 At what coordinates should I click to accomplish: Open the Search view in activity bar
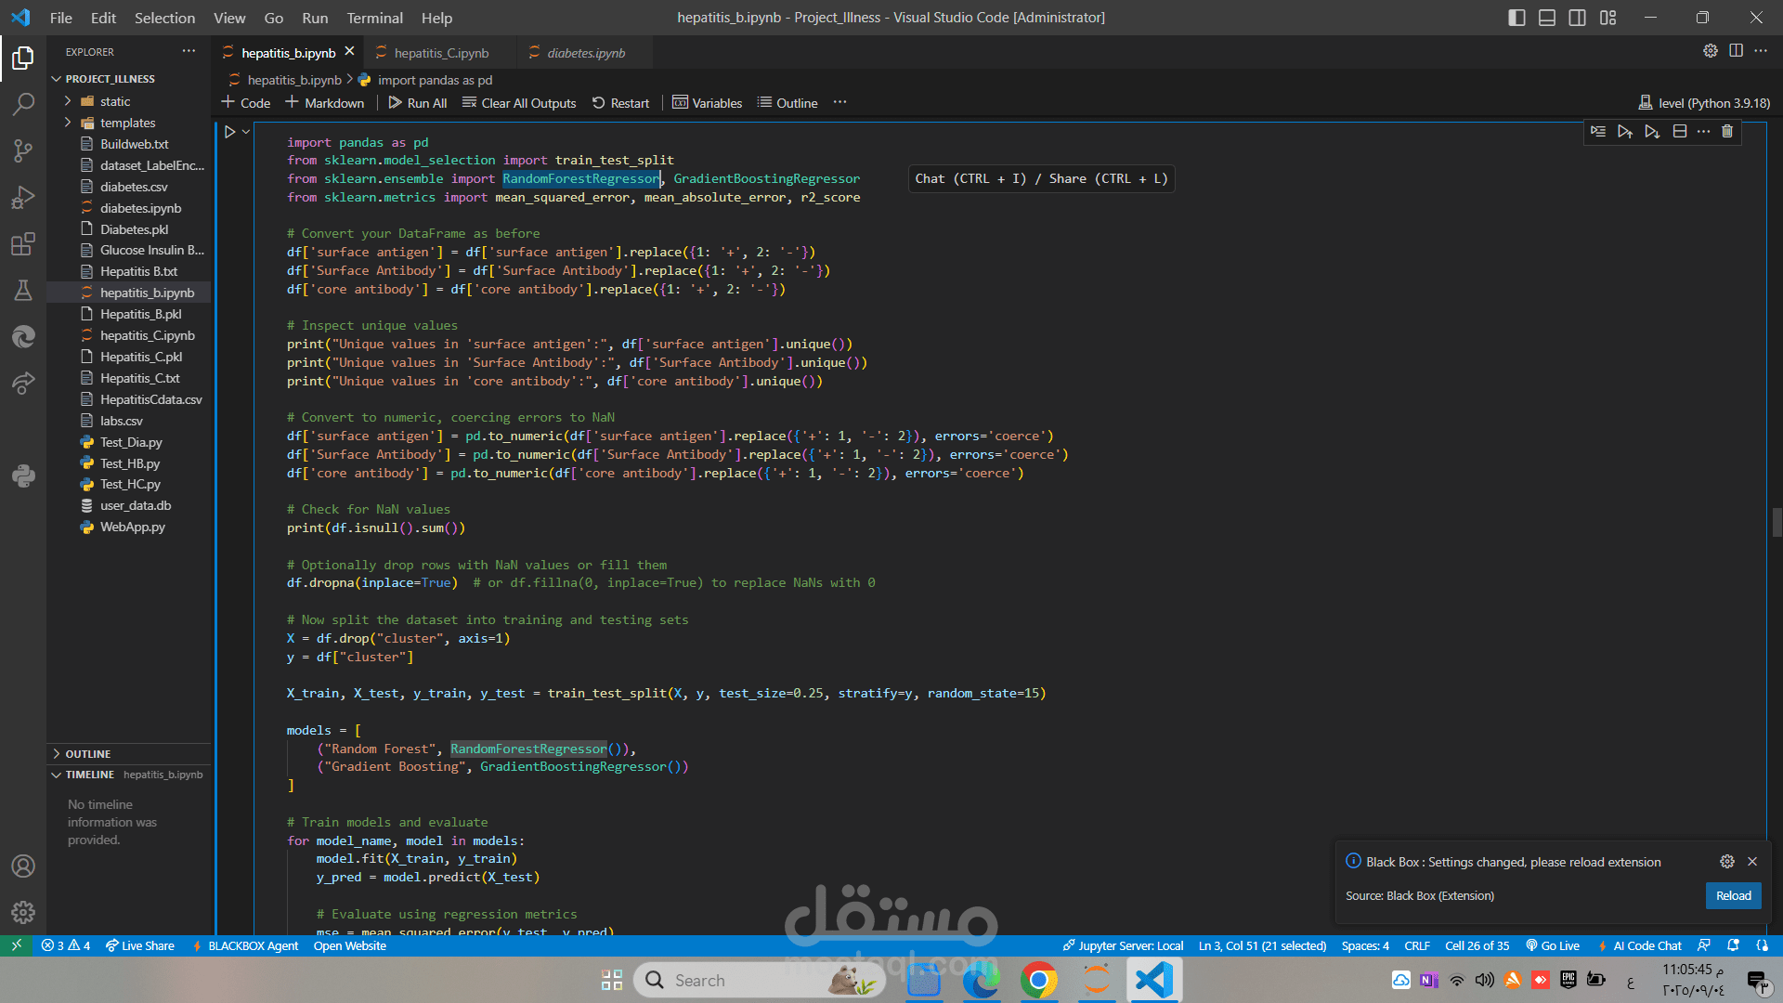pos(23,104)
